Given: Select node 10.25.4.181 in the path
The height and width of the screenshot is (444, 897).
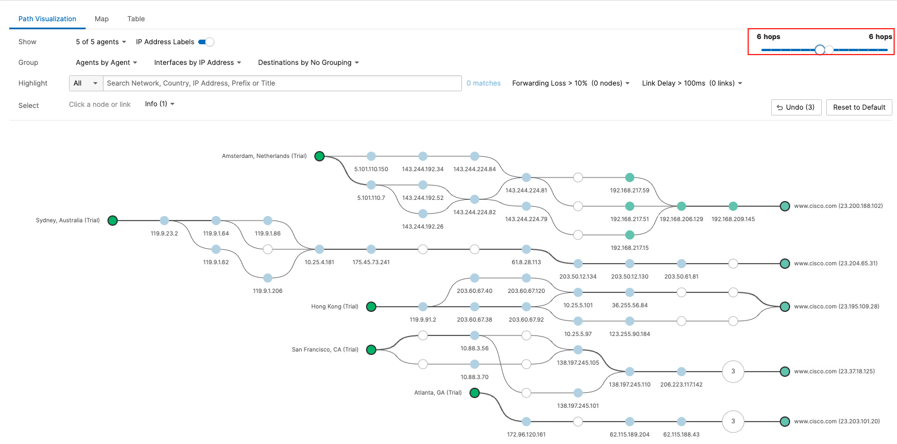Looking at the screenshot, I should 319,249.
